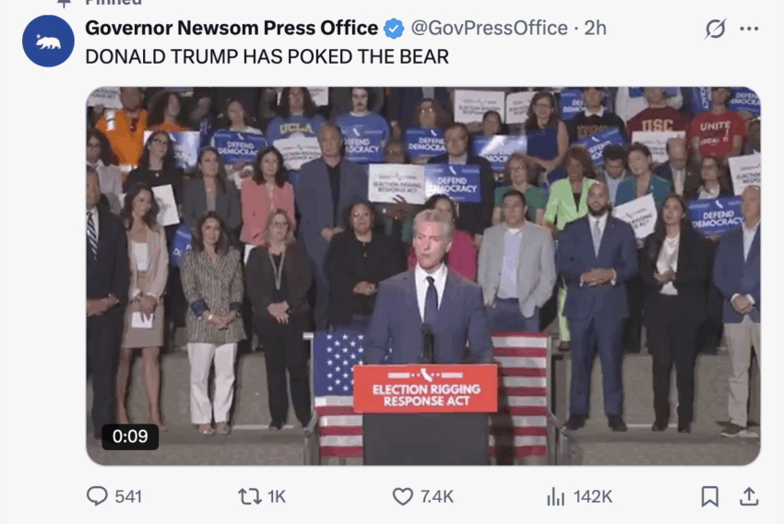This screenshot has width=784, height=524.
Task: Share post via the upload arrow icon
Action: pyautogui.click(x=749, y=496)
